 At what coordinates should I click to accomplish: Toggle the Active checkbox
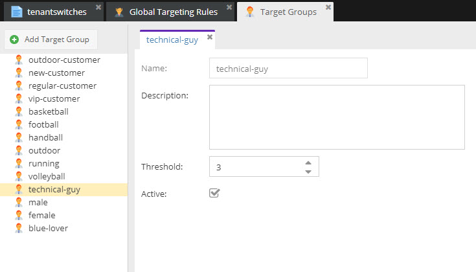214,193
